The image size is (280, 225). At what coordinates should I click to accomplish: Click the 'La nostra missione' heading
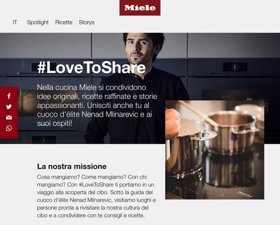72,167
